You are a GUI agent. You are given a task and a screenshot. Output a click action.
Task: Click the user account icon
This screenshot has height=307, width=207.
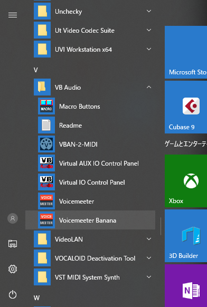click(13, 218)
